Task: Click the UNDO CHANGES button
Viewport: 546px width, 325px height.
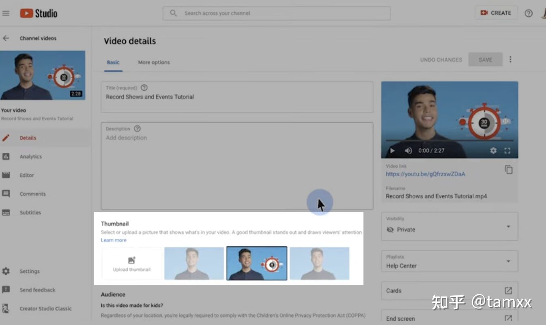Action: (441, 59)
